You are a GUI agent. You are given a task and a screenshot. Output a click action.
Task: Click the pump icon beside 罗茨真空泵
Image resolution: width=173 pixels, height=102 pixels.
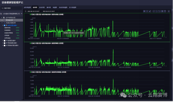coord(5,20)
